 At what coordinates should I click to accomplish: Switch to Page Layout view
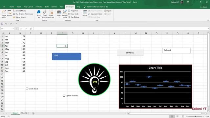178,116
